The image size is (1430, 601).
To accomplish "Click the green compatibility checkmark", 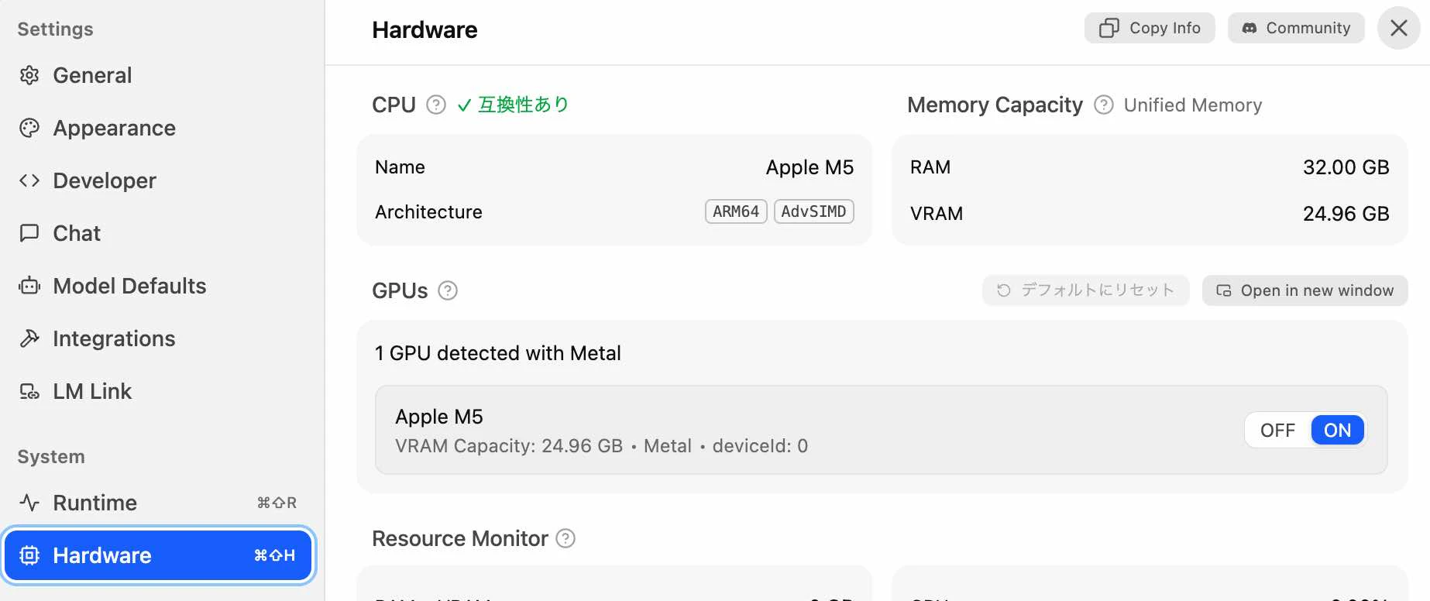I will (465, 105).
